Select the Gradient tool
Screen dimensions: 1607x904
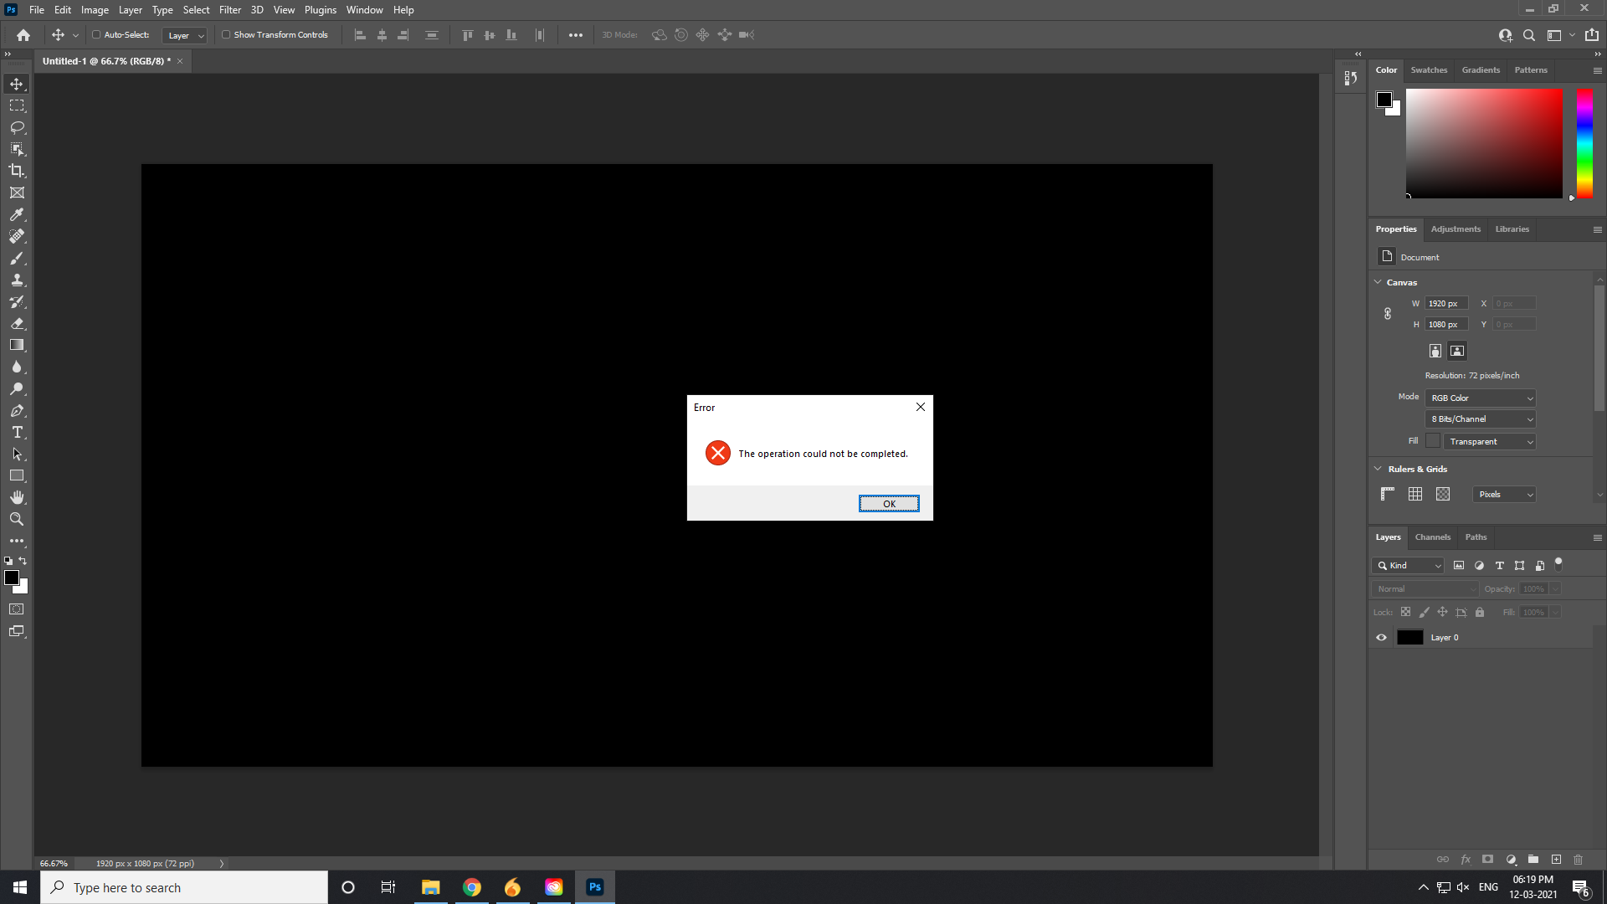pyautogui.click(x=17, y=345)
